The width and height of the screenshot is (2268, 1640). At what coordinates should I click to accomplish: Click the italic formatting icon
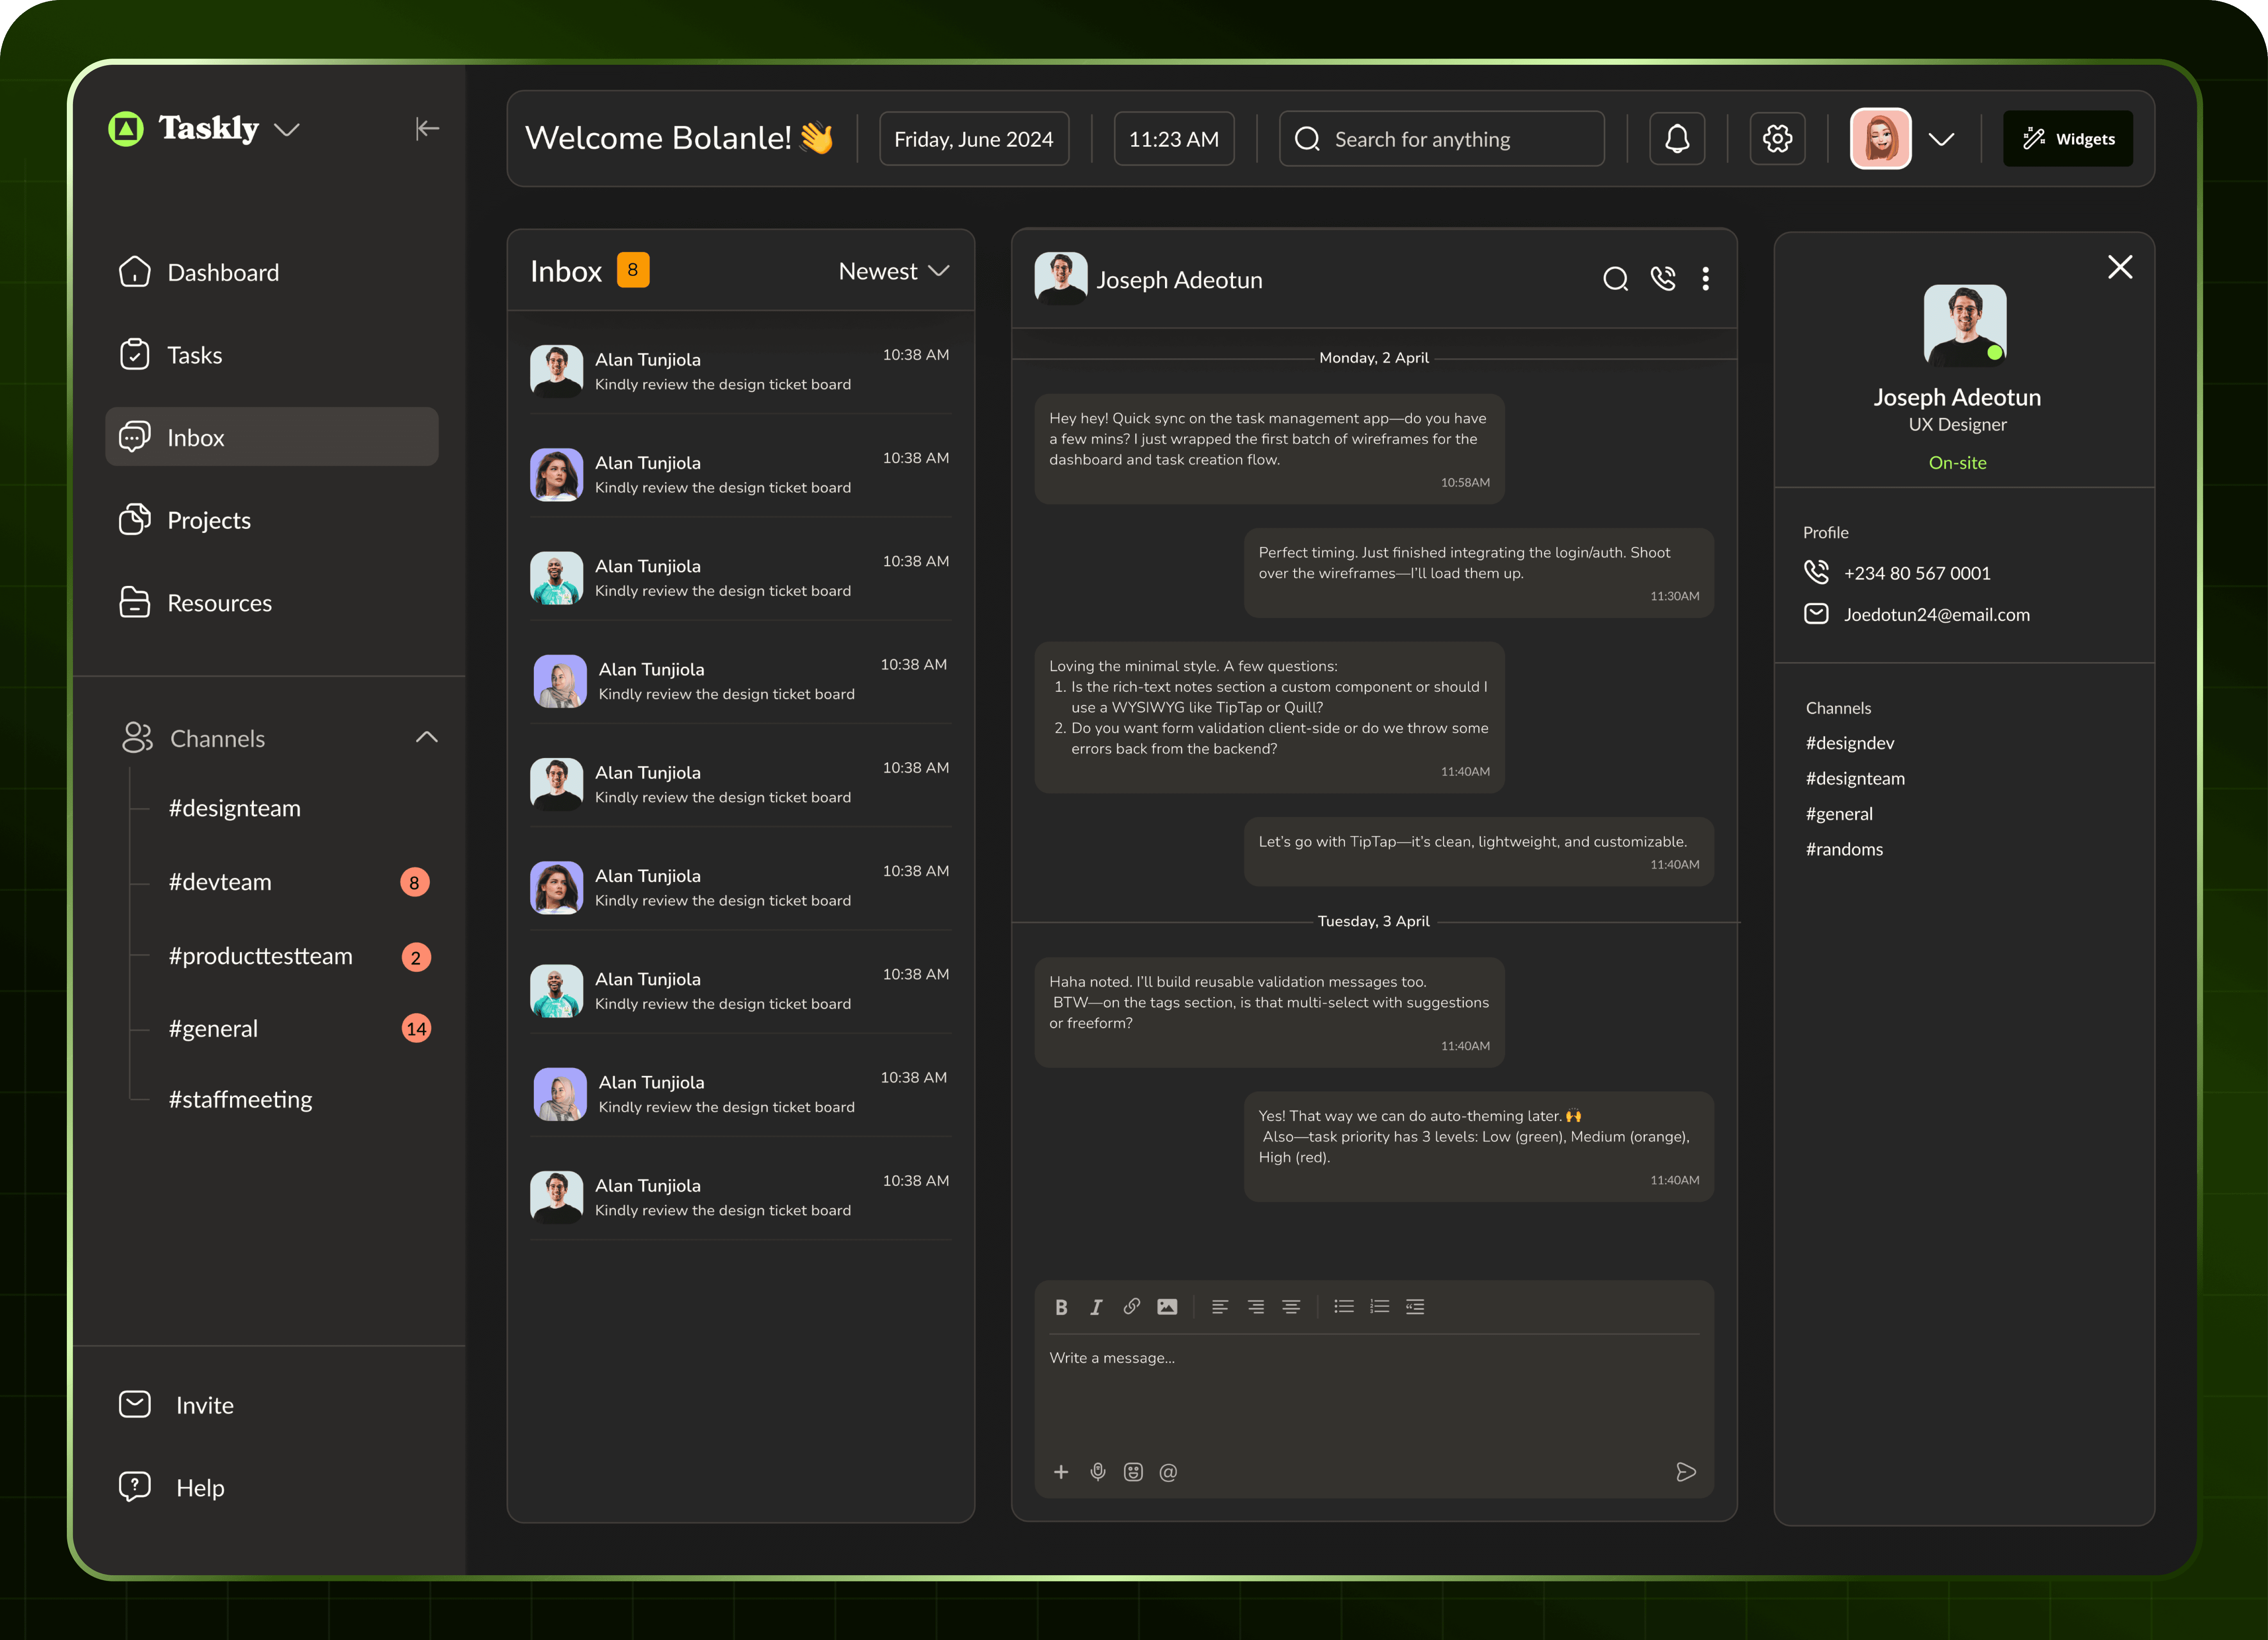tap(1096, 1307)
